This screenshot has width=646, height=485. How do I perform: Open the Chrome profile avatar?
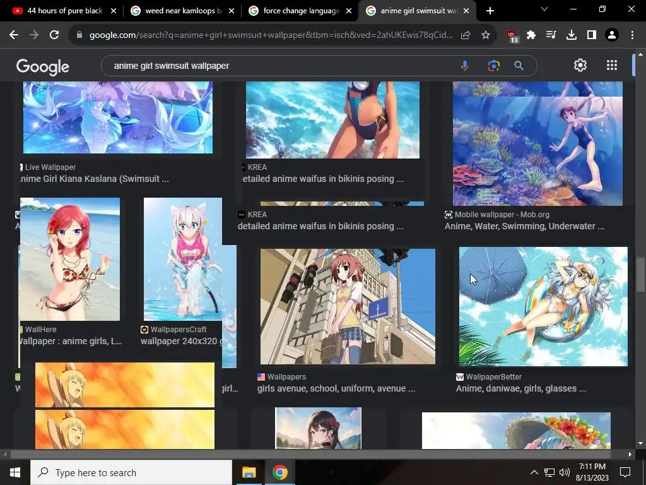pyautogui.click(x=612, y=35)
